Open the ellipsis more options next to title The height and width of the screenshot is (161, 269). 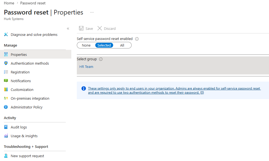click(x=92, y=12)
